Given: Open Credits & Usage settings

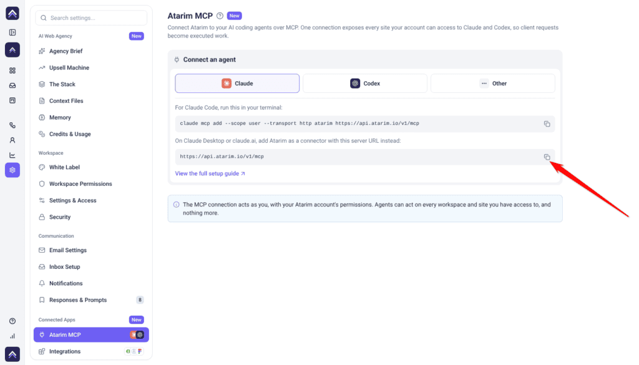Looking at the screenshot, I should pyautogui.click(x=91, y=134).
